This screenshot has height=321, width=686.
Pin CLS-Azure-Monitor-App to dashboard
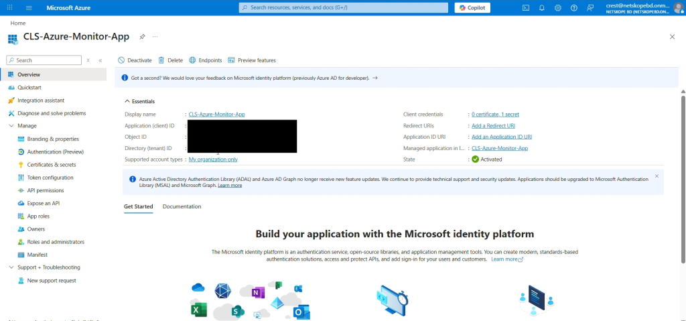[x=142, y=37]
